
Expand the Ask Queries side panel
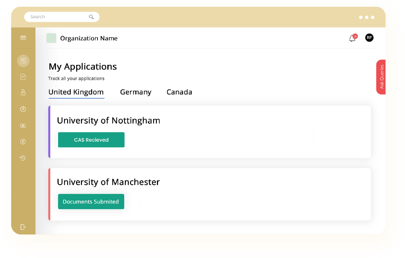pyautogui.click(x=382, y=77)
